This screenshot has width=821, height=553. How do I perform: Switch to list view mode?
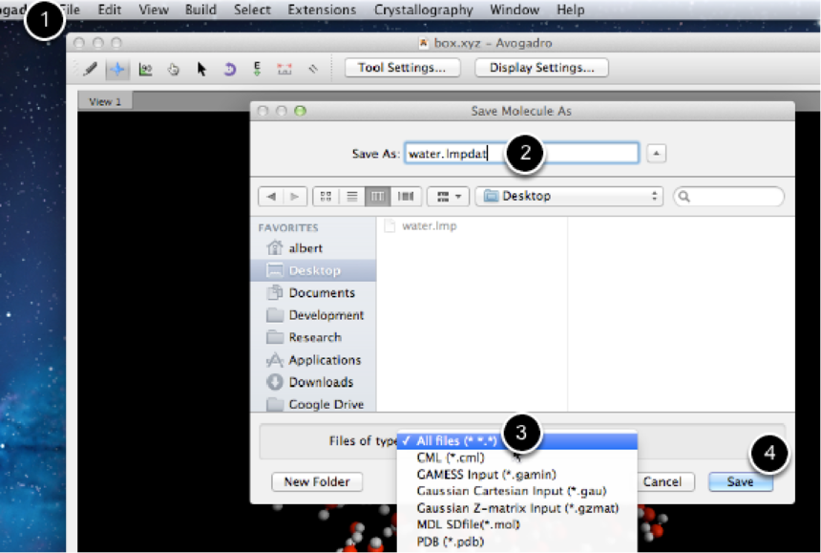[x=352, y=197]
